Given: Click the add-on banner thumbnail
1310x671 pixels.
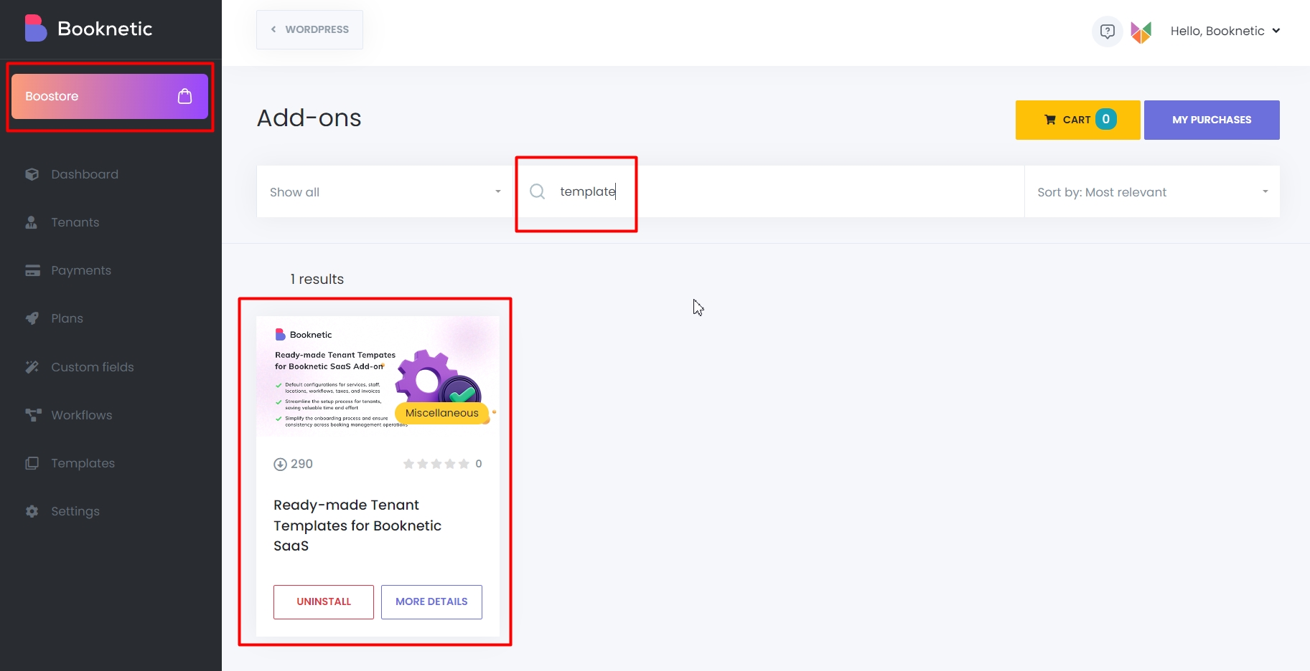Looking at the screenshot, I should tap(378, 376).
